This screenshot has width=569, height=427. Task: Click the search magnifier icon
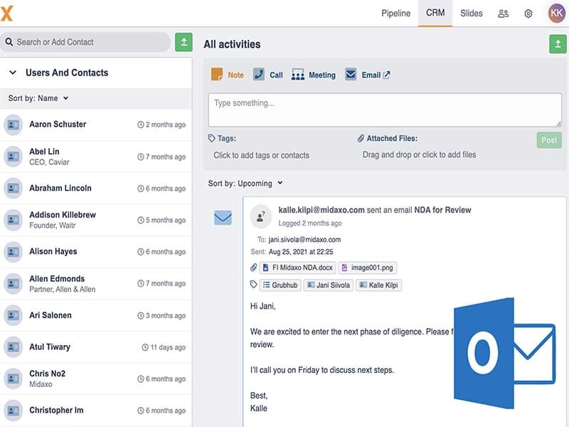pyautogui.click(x=9, y=42)
